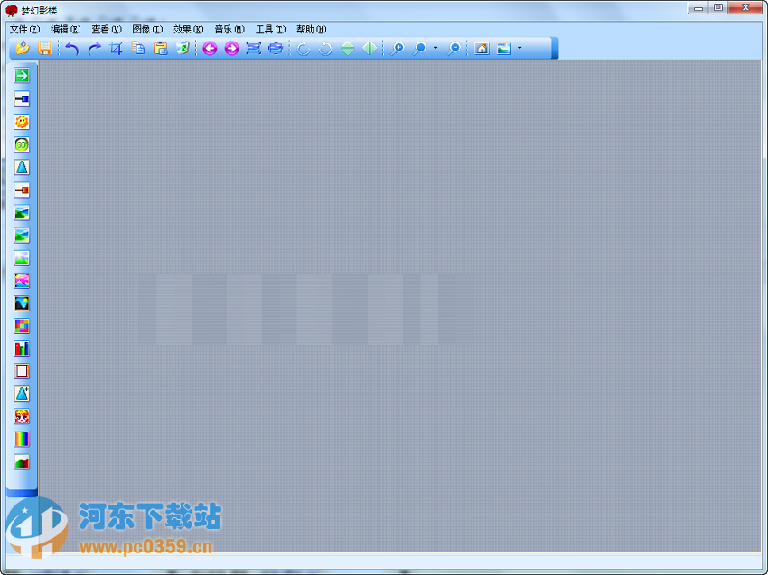The image size is (768, 575).
Task: Rotate image clockwise icon
Action: [304, 48]
